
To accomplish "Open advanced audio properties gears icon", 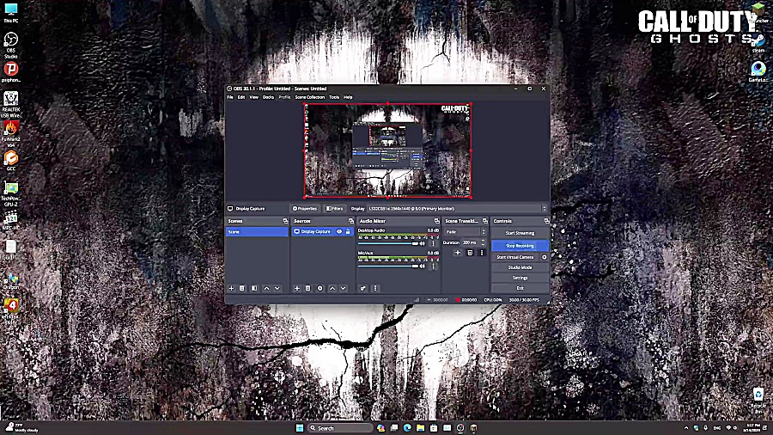I will pos(362,288).
